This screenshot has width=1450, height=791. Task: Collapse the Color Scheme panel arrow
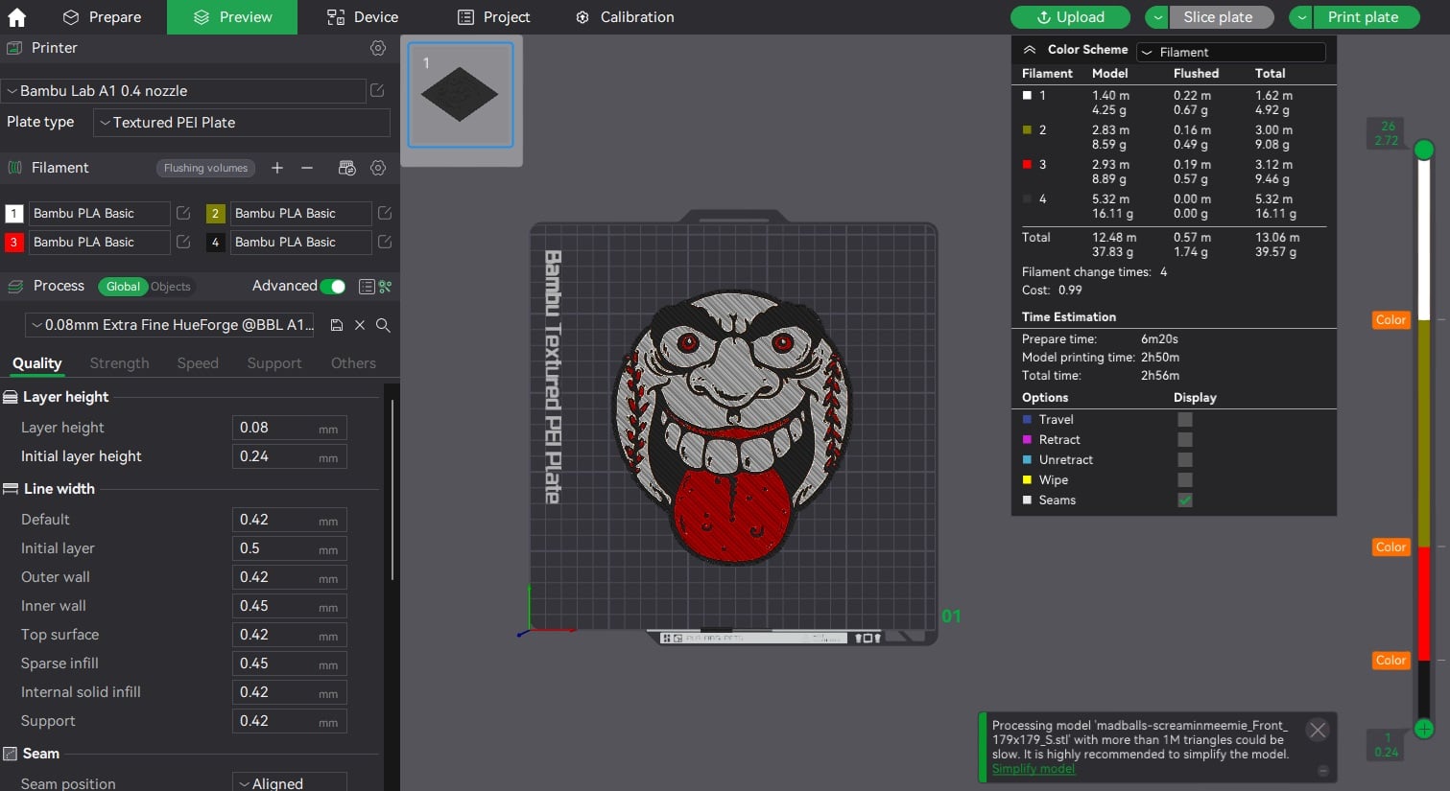(1030, 50)
